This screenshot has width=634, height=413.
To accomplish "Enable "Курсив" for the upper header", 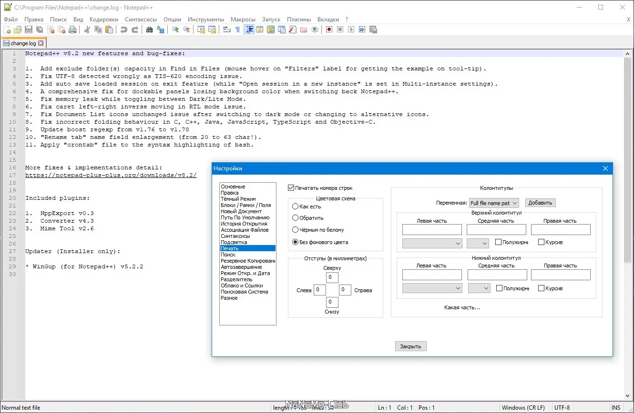I will point(541,242).
